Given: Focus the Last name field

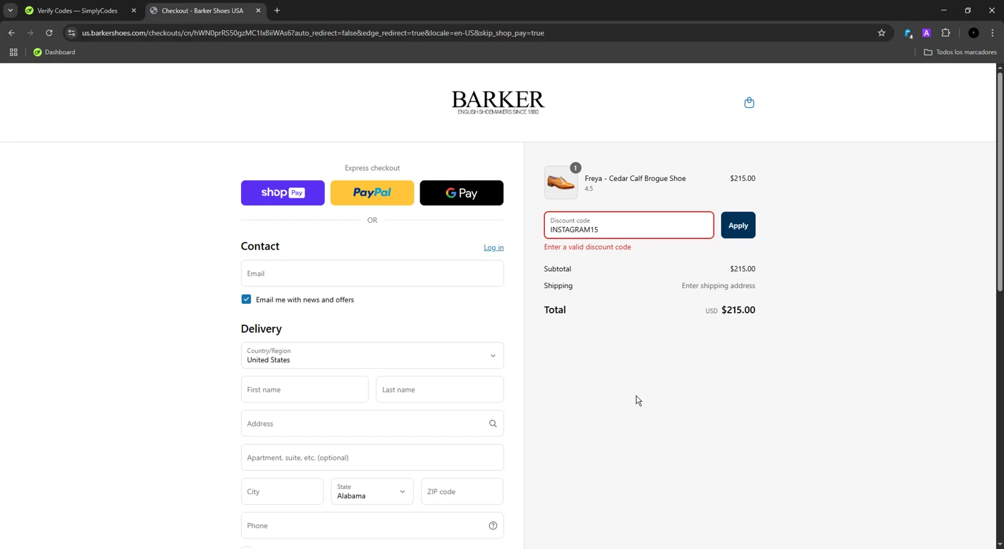Looking at the screenshot, I should 440,390.
